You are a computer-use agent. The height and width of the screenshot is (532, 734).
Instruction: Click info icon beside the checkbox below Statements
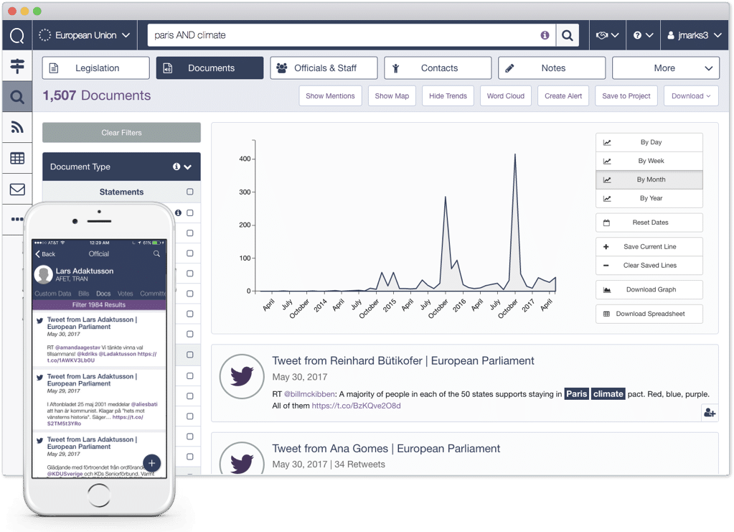pos(179,213)
